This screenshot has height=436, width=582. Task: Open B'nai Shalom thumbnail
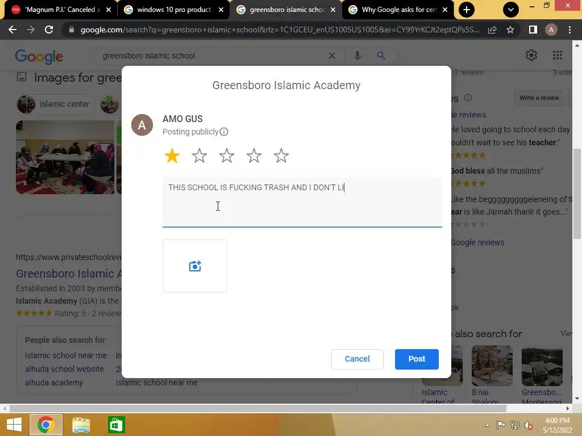point(492,366)
